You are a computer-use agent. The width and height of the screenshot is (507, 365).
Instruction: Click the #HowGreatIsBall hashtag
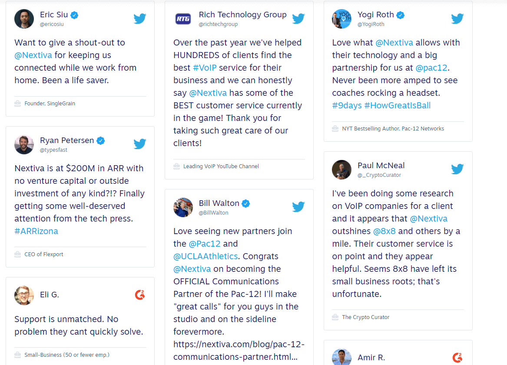(398, 105)
